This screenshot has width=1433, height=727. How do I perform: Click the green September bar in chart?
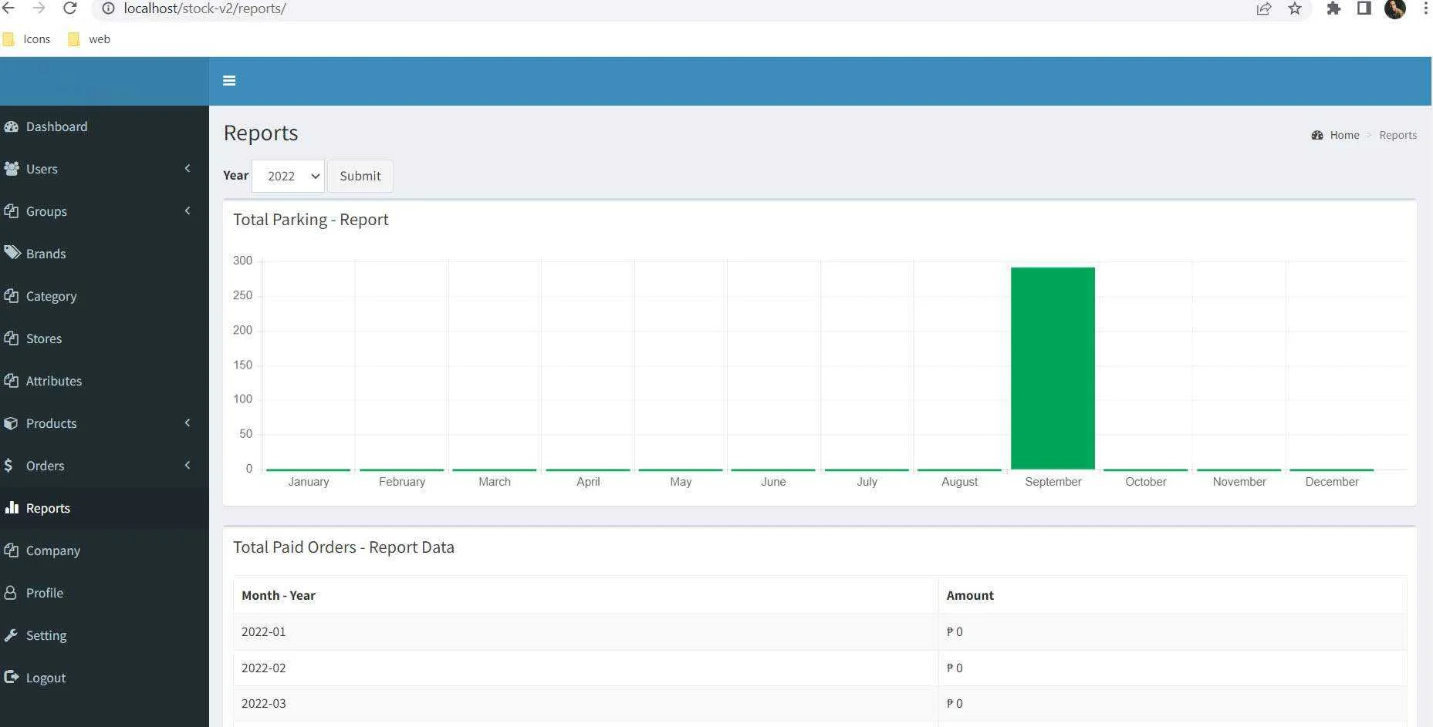(1053, 369)
